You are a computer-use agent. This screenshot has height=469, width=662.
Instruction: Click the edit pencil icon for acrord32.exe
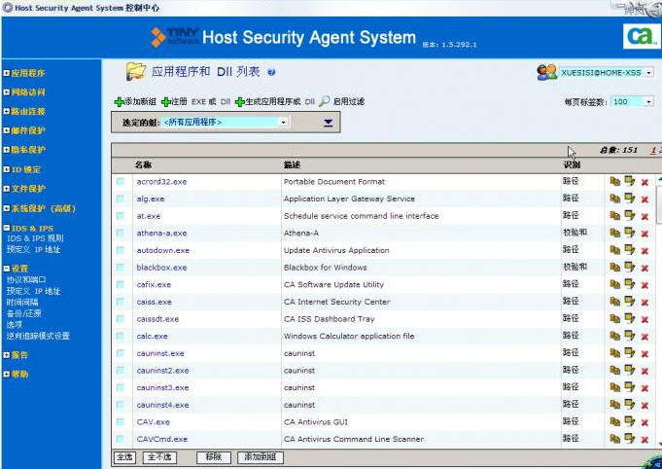(630, 181)
